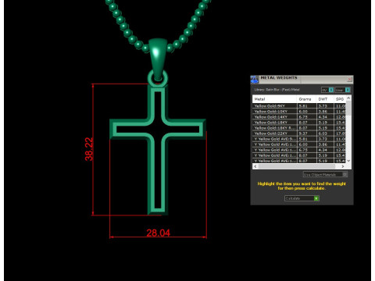Viewport: 375px width, 281px height.
Task: Click the 6.75 grams cell for 14KY
Action: (307, 117)
